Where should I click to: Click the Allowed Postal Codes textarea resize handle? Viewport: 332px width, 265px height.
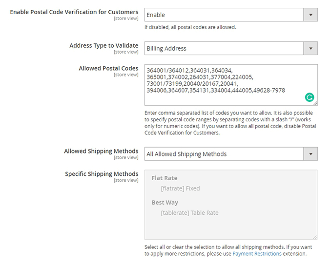coord(315,103)
